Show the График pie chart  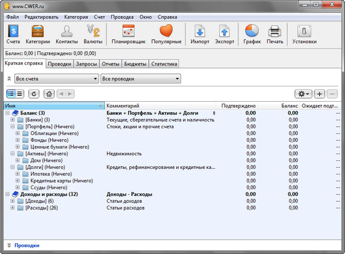252,31
